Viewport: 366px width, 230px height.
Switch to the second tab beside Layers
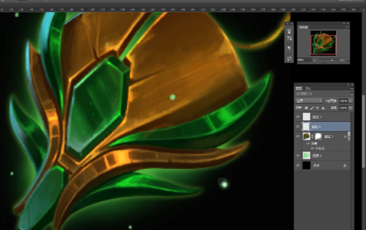click(309, 87)
